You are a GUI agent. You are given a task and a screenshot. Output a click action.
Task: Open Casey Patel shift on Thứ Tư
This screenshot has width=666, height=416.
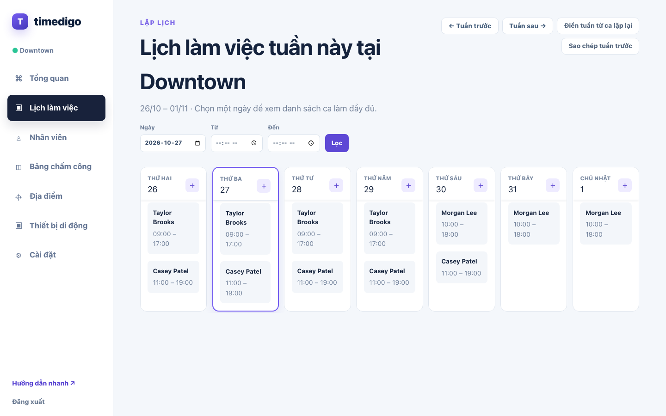click(x=318, y=277)
